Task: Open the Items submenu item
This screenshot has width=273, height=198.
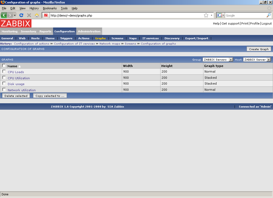Action: point(50,38)
